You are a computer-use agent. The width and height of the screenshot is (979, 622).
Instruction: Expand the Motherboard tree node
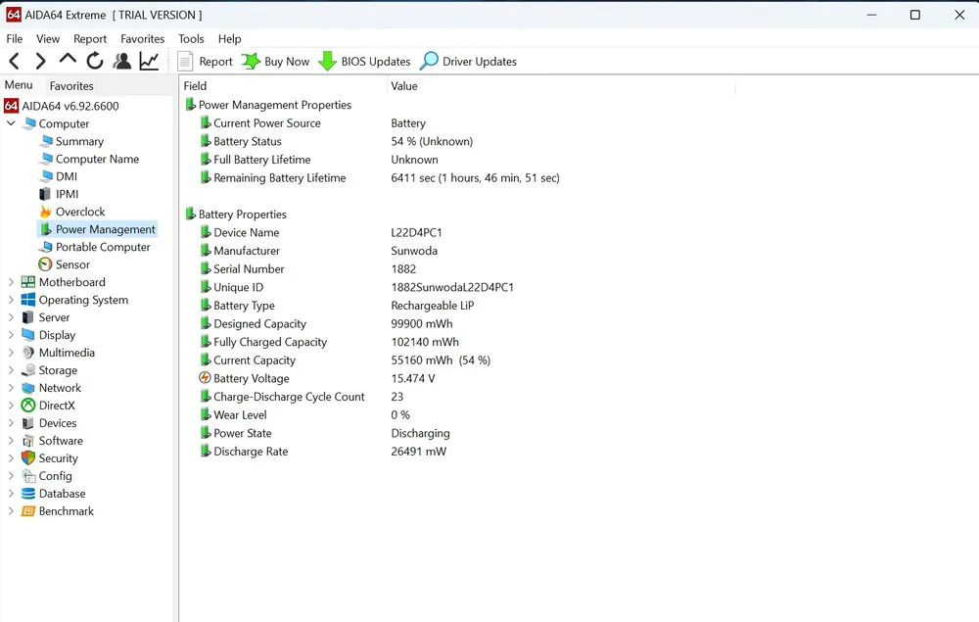coord(11,282)
